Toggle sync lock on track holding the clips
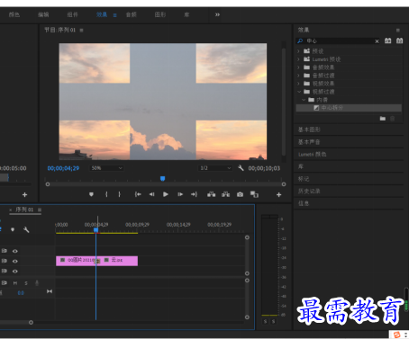Image resolution: width=409 pixels, height=339 pixels. (x=5, y=261)
